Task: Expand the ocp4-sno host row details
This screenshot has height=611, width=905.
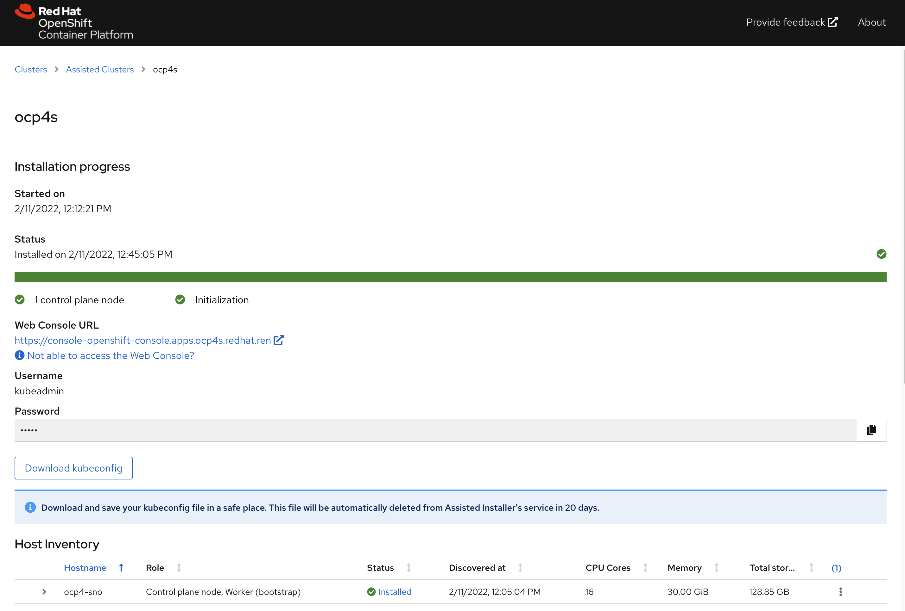Action: point(44,592)
